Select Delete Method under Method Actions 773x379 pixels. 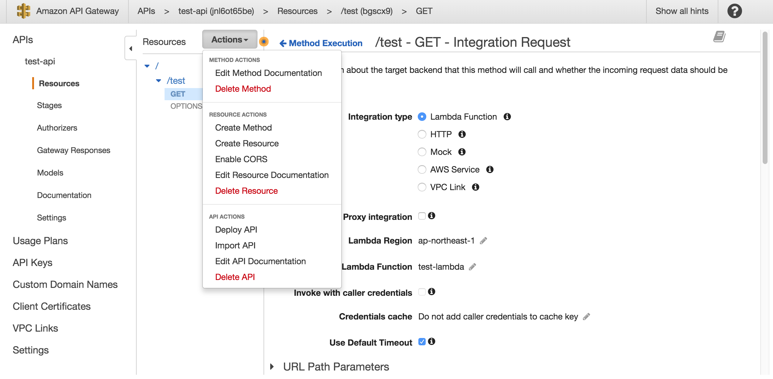tap(243, 88)
